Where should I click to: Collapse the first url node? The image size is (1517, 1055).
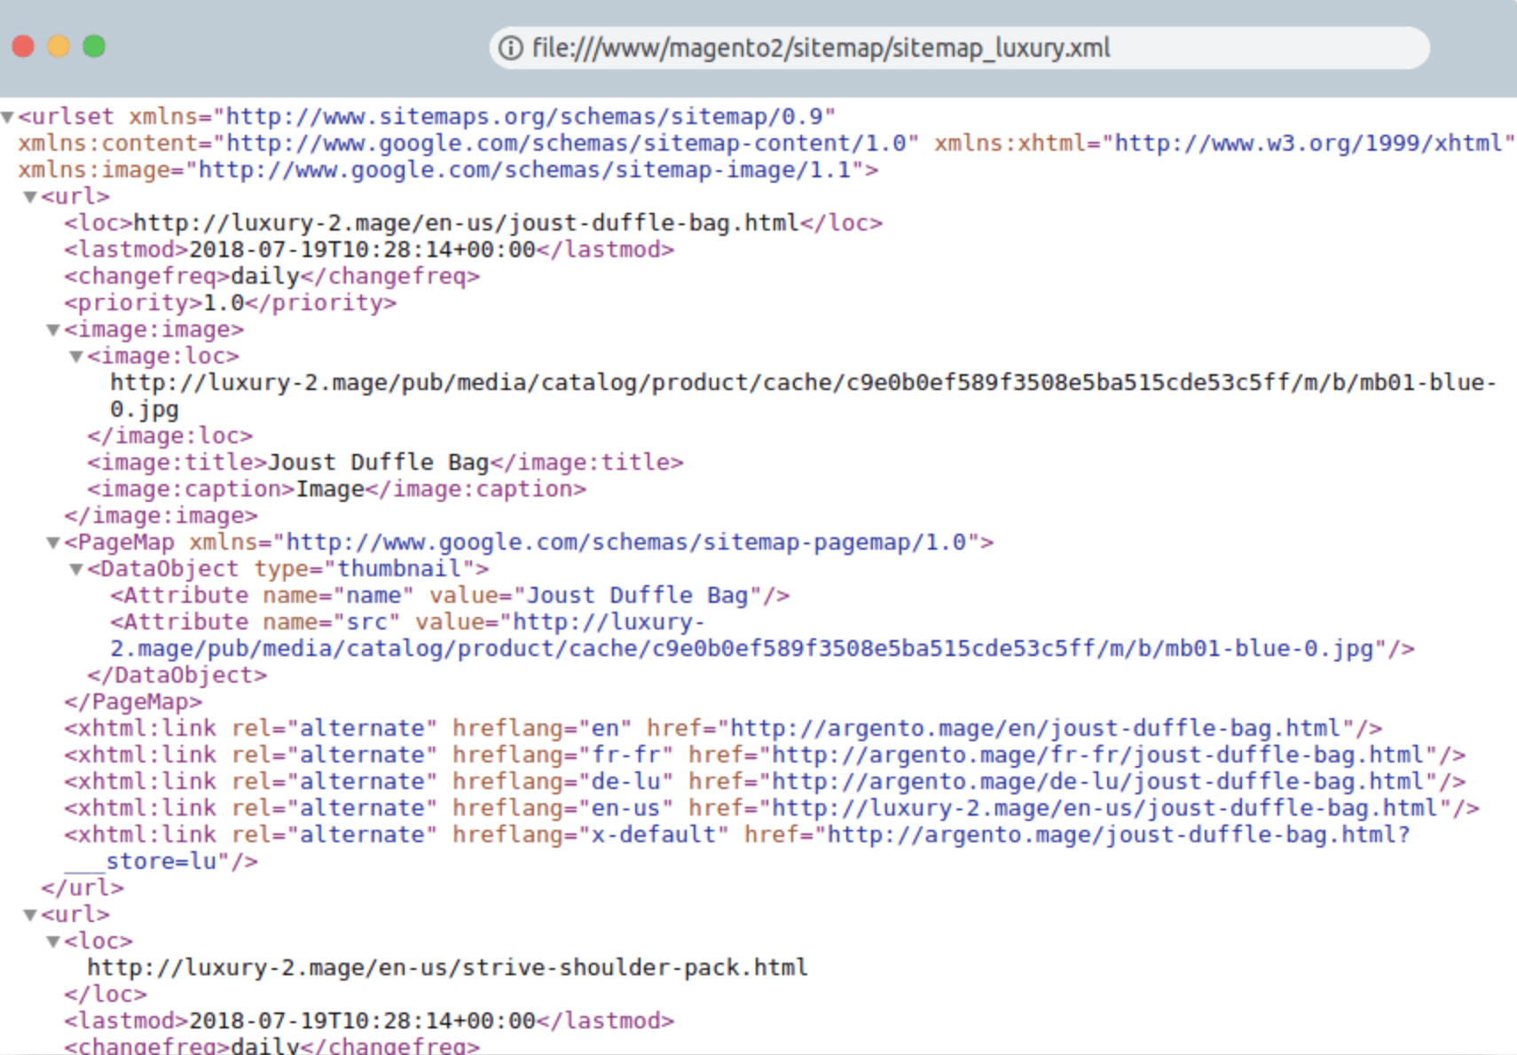(x=30, y=197)
